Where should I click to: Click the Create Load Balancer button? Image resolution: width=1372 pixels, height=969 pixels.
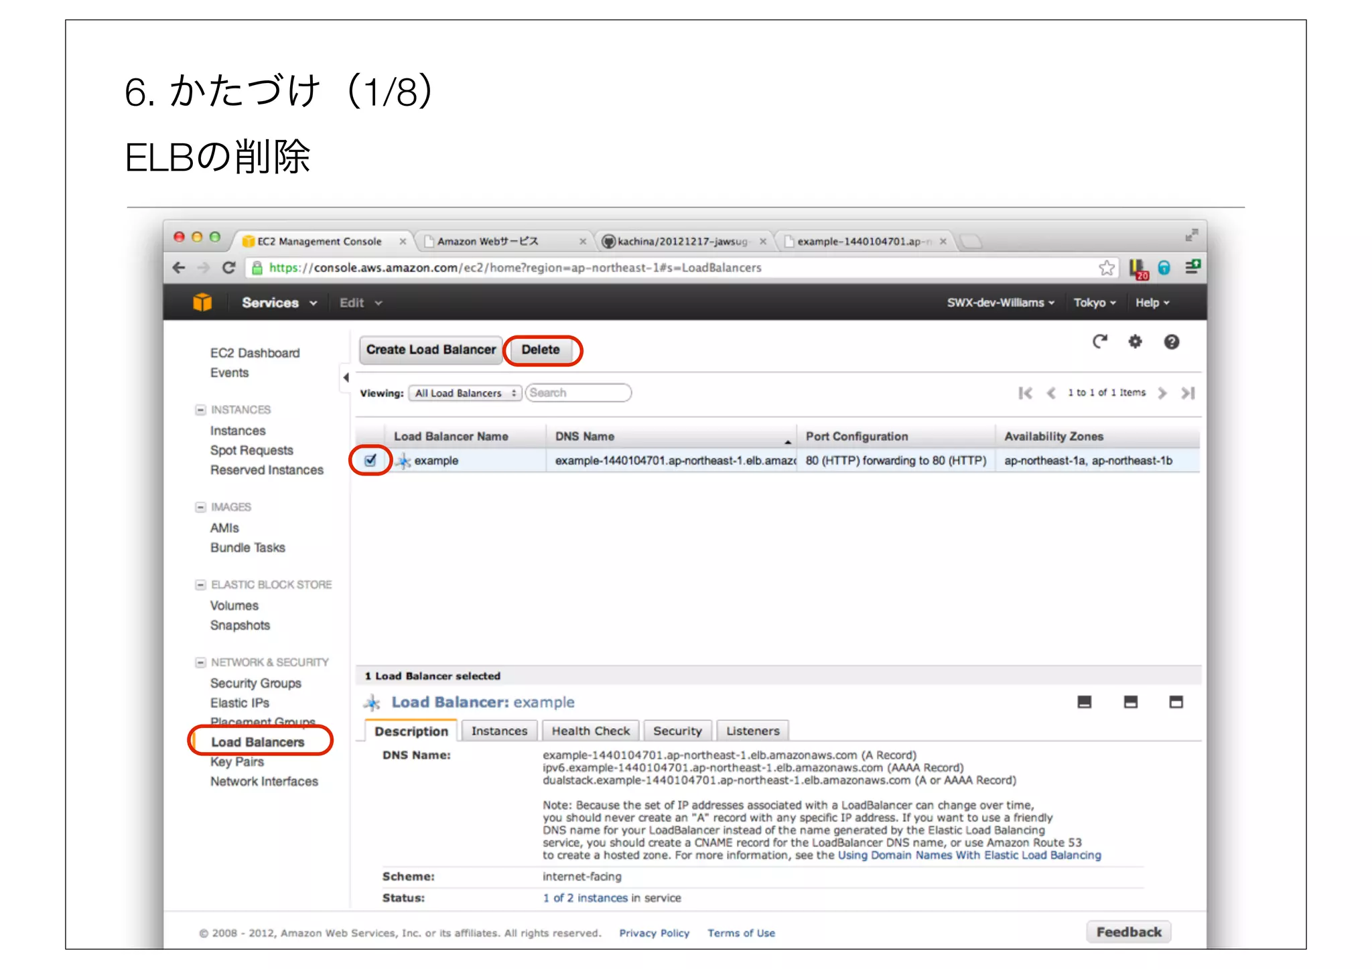pyautogui.click(x=431, y=350)
